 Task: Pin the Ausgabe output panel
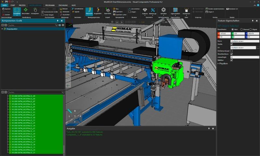click(209, 128)
